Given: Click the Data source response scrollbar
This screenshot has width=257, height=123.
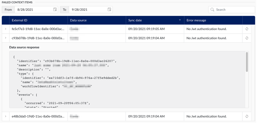Looking at the screenshot, I should (247, 62).
